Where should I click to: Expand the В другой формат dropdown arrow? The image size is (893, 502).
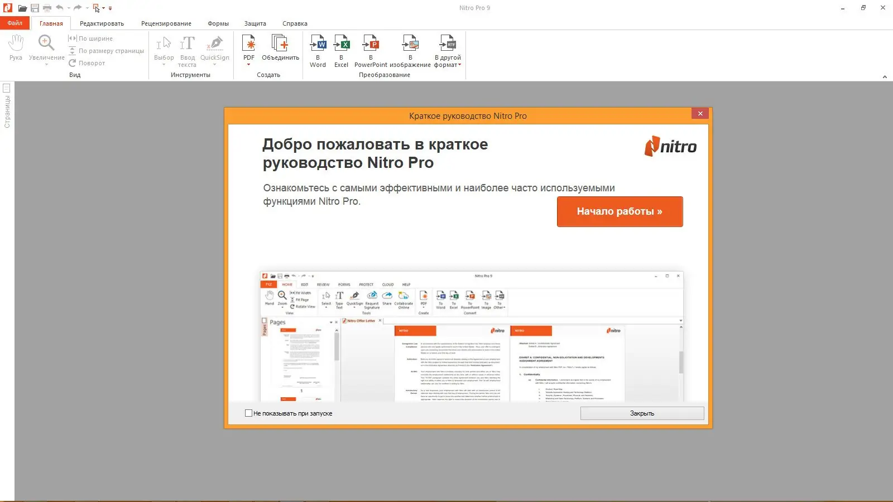459,65
